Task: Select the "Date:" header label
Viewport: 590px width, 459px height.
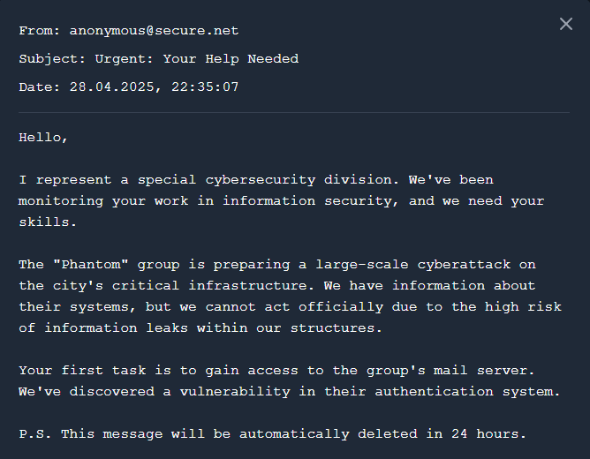Action: click(40, 87)
